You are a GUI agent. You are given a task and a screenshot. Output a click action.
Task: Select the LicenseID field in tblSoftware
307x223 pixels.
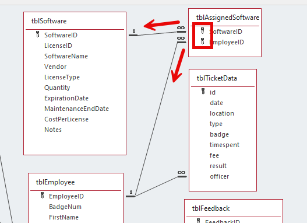[x=58, y=46]
